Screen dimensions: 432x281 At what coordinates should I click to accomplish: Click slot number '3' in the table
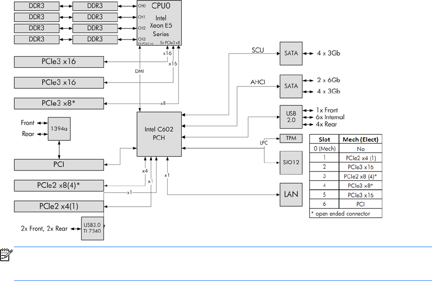tap(324, 176)
